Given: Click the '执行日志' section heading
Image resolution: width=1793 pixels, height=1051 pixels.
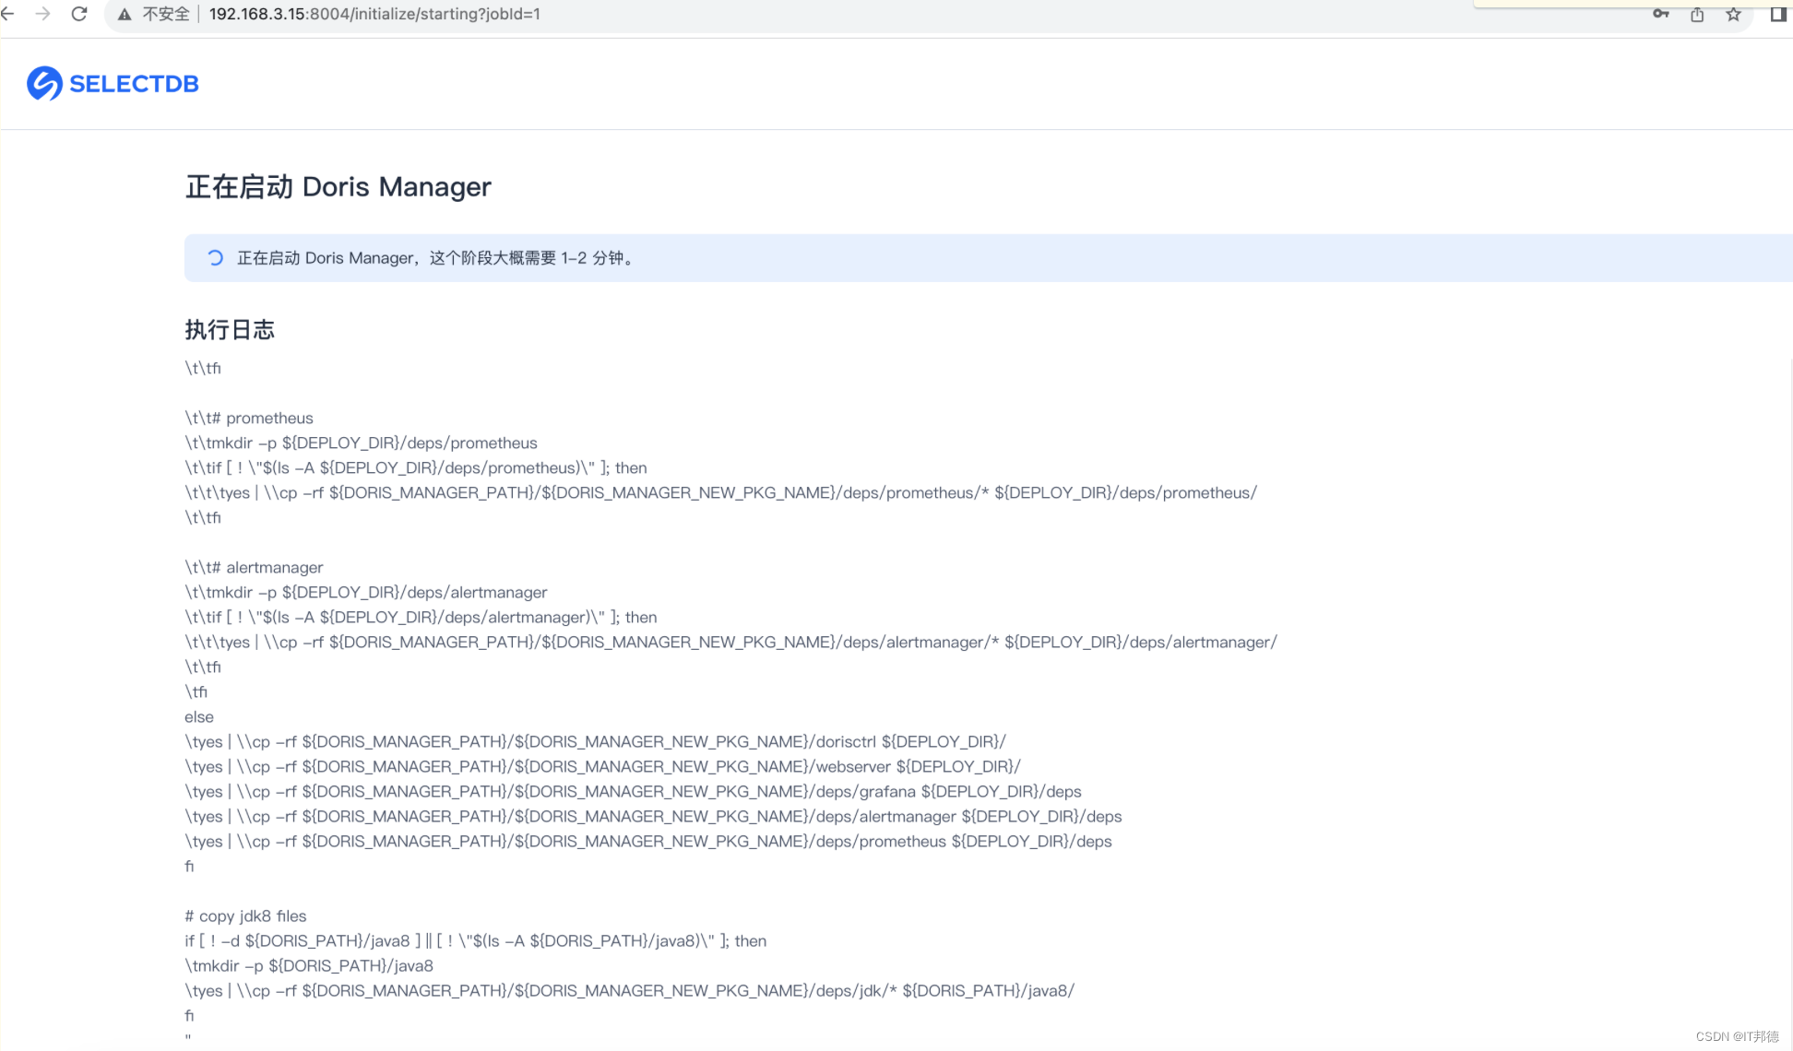Looking at the screenshot, I should click(x=230, y=330).
